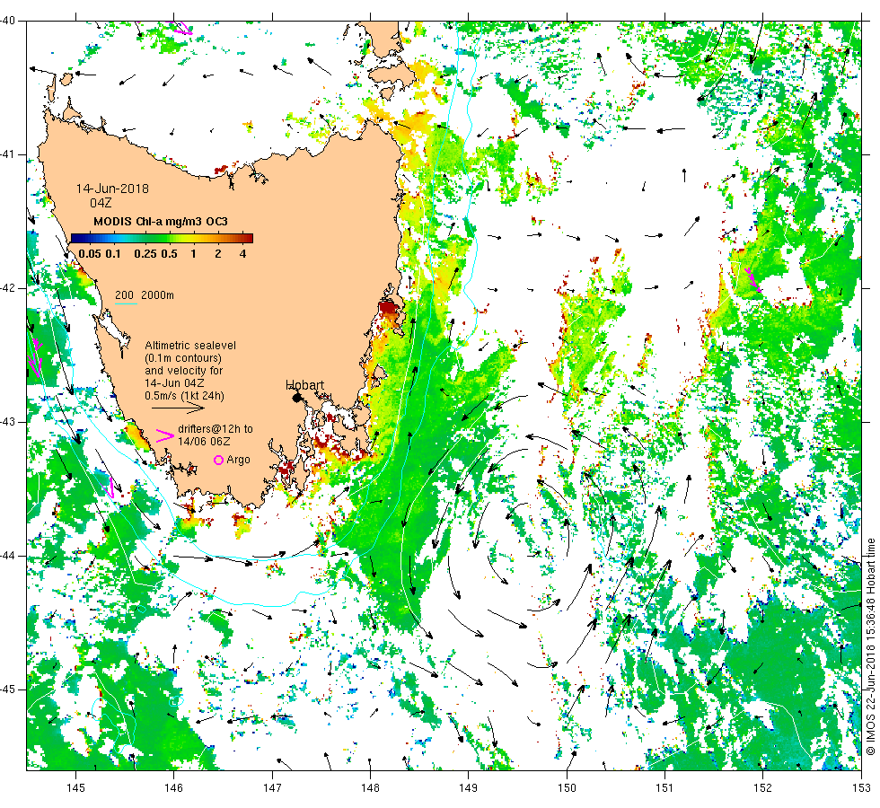880x808 pixels.
Task: Click the 147 longitude axis label
Action: [x=272, y=787]
